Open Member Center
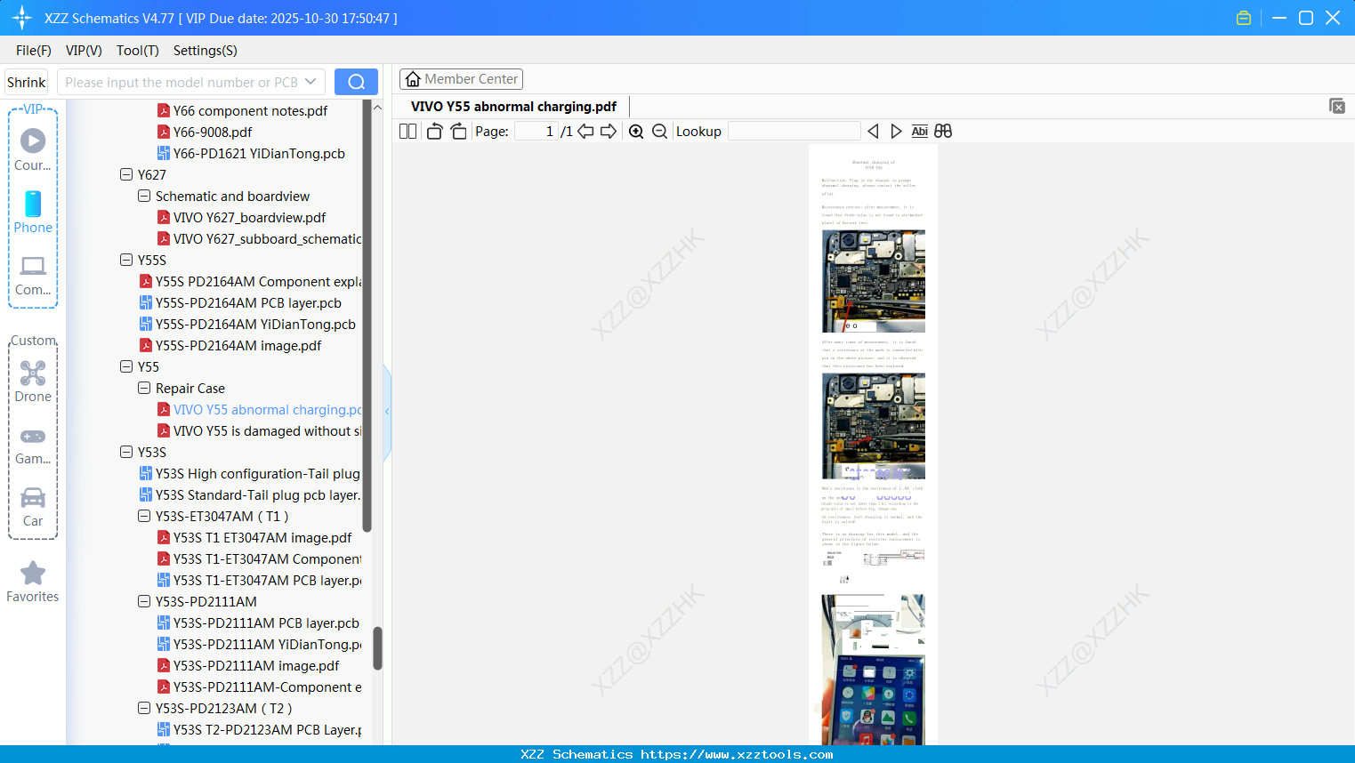1355x763 pixels. pyautogui.click(x=461, y=79)
